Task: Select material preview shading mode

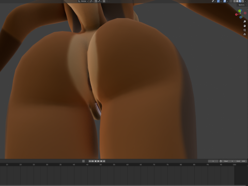Action: click(240, 1)
